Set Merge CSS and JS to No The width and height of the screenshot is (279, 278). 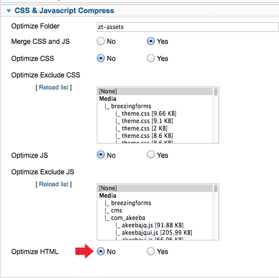point(101,41)
